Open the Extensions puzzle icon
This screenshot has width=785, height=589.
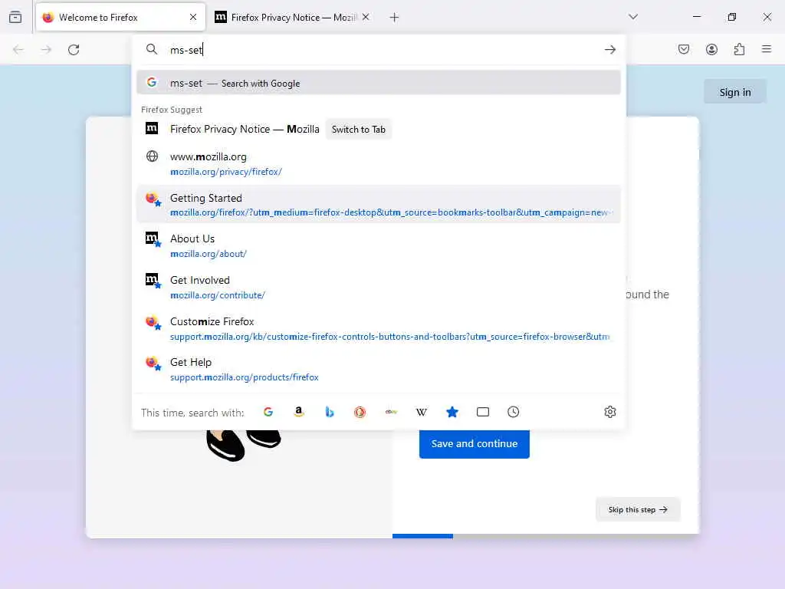pyautogui.click(x=739, y=49)
